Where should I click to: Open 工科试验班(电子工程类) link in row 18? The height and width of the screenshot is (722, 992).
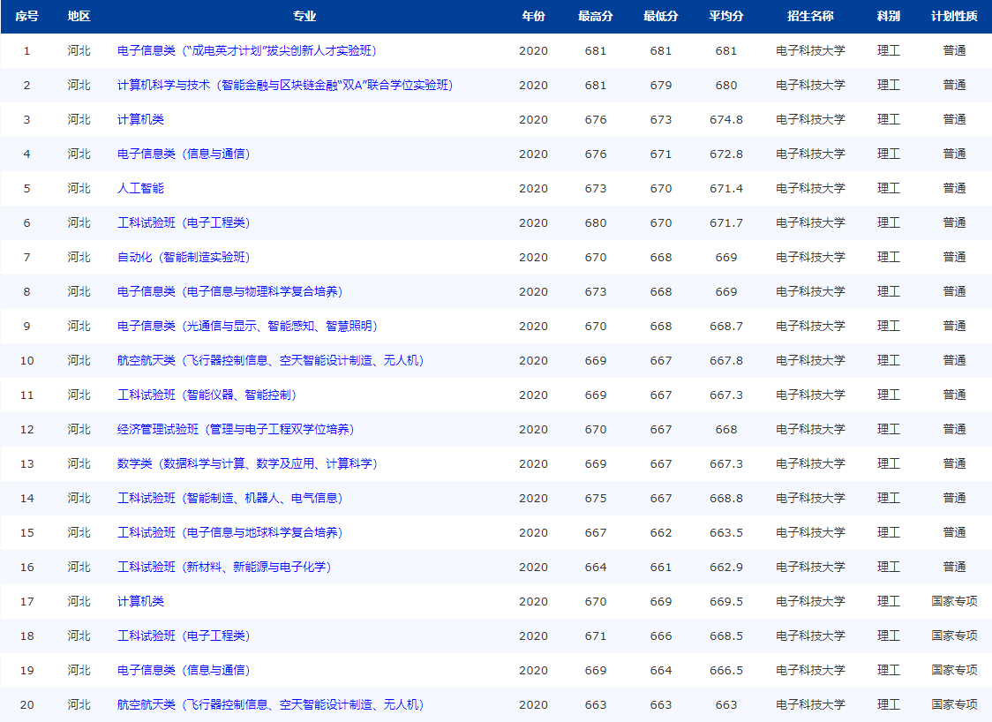tap(184, 636)
